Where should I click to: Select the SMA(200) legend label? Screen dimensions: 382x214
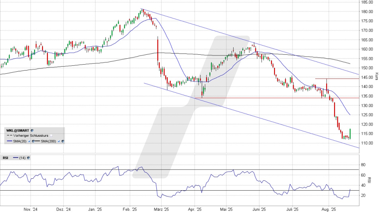[x=48, y=141]
